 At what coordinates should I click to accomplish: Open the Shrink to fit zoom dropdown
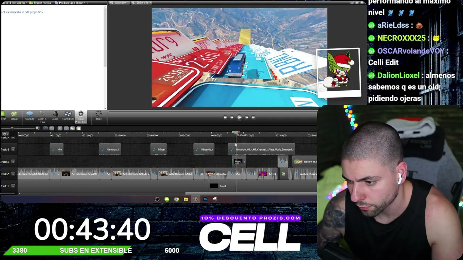click(142, 3)
